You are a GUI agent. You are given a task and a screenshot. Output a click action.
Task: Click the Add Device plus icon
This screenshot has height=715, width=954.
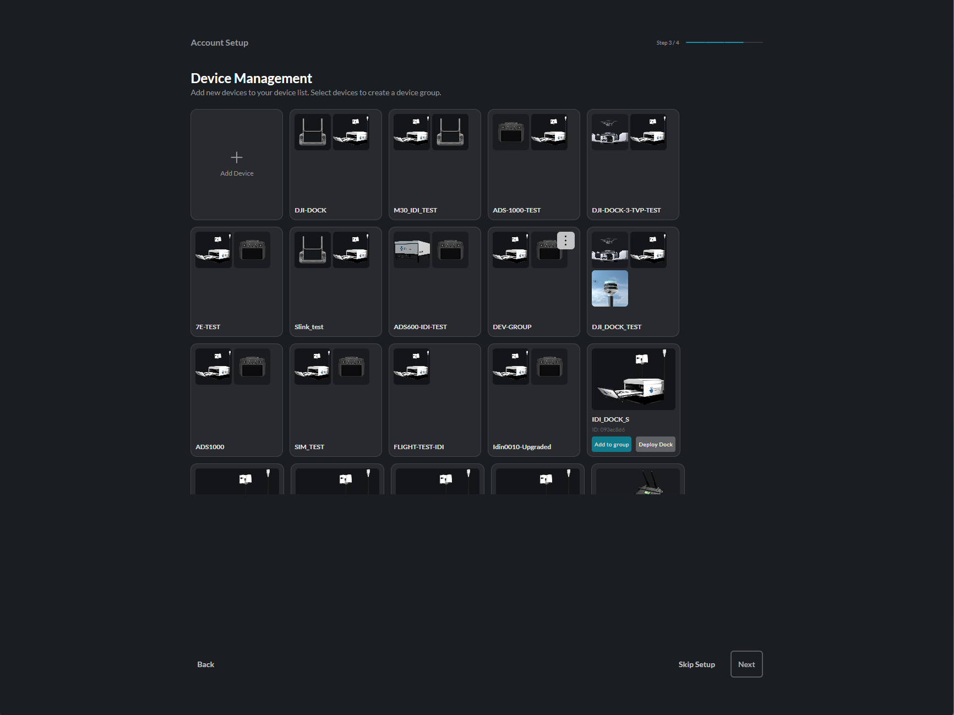coord(236,157)
